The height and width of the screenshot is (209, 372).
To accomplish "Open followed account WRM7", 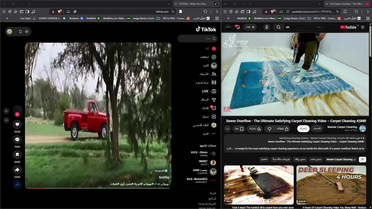I will coord(207,163).
